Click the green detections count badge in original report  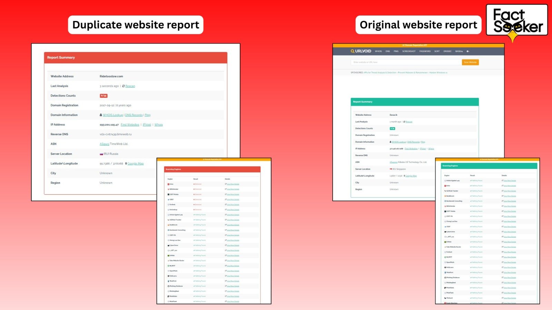click(392, 128)
